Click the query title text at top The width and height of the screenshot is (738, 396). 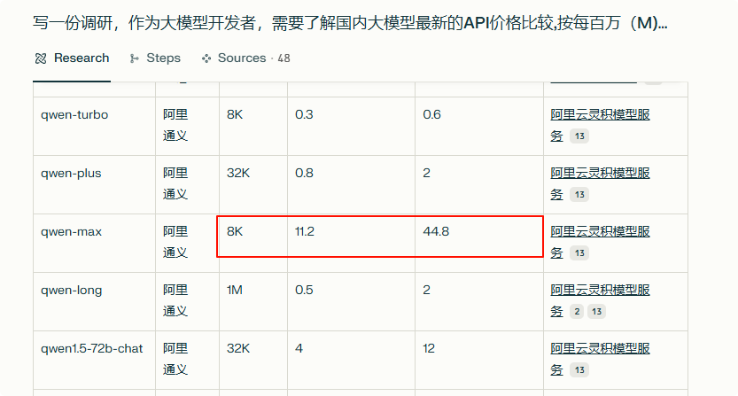[x=350, y=23]
